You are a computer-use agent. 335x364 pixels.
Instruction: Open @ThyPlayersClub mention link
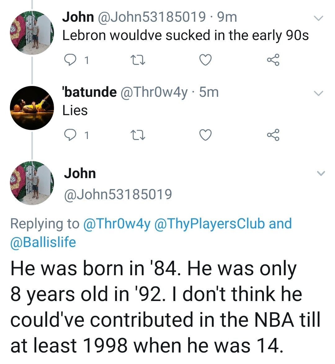[x=209, y=223]
